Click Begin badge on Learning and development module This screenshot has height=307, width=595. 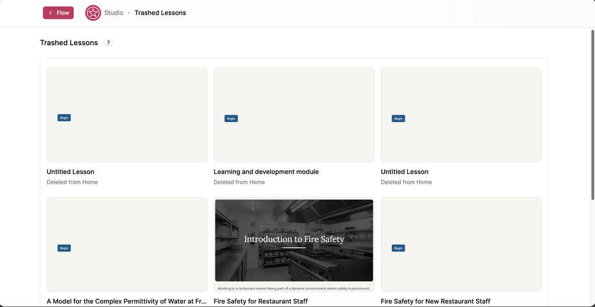(231, 119)
